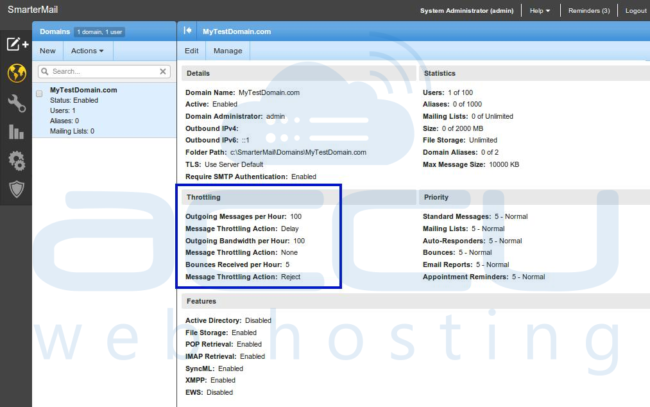This screenshot has height=407, width=650.
Task: Click 'Users: 1 of 100' statistic
Action: (x=448, y=92)
